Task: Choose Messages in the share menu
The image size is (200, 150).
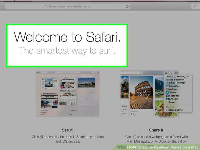Action: click(173, 86)
